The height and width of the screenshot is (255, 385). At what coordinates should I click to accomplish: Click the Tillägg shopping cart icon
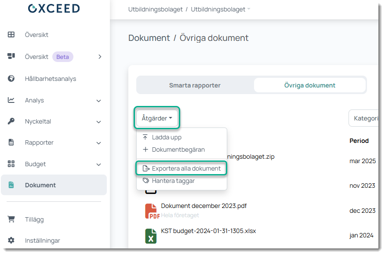[11, 219]
